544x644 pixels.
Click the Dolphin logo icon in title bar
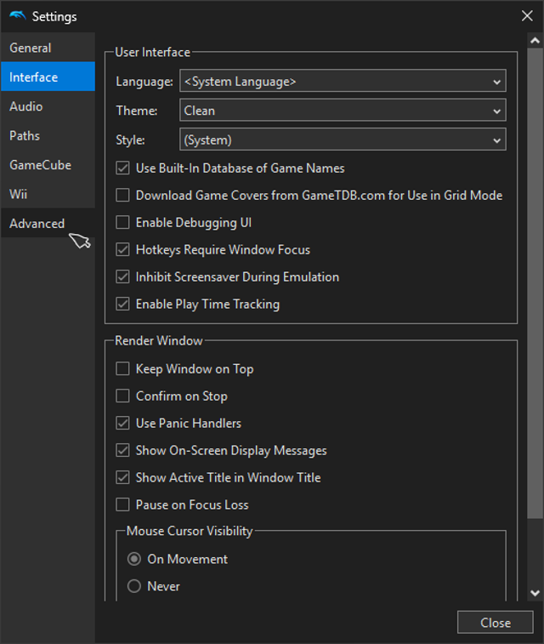click(x=18, y=16)
